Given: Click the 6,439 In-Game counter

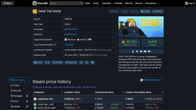Looking at the screenshot, I should click(x=153, y=43).
